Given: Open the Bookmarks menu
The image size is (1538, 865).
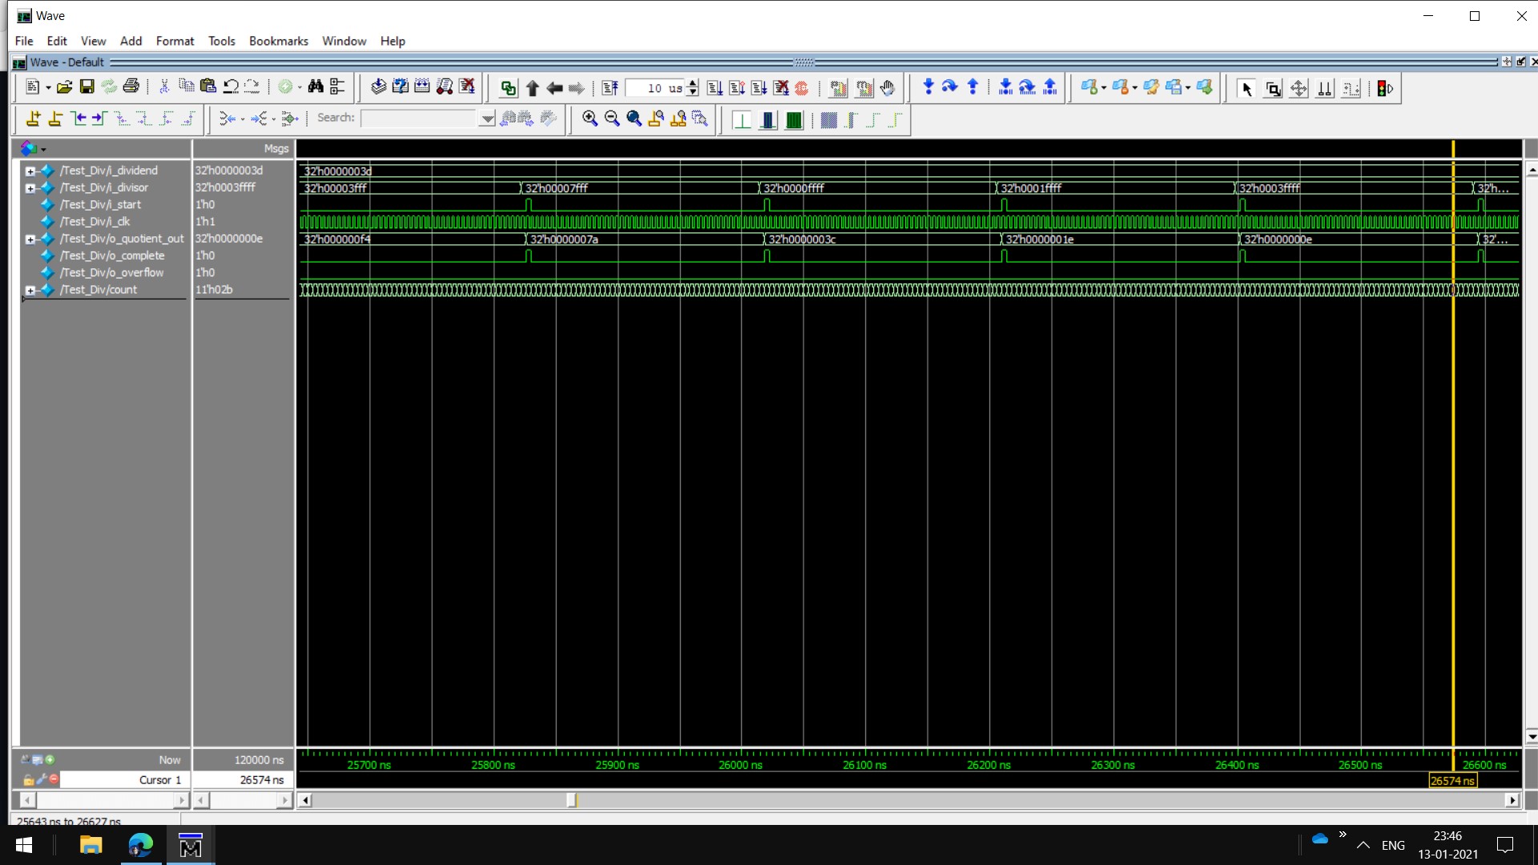Looking at the screenshot, I should [x=278, y=41].
